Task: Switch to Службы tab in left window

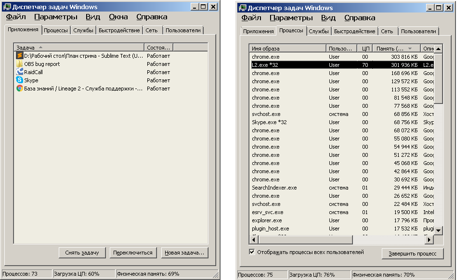Action: 83,30
